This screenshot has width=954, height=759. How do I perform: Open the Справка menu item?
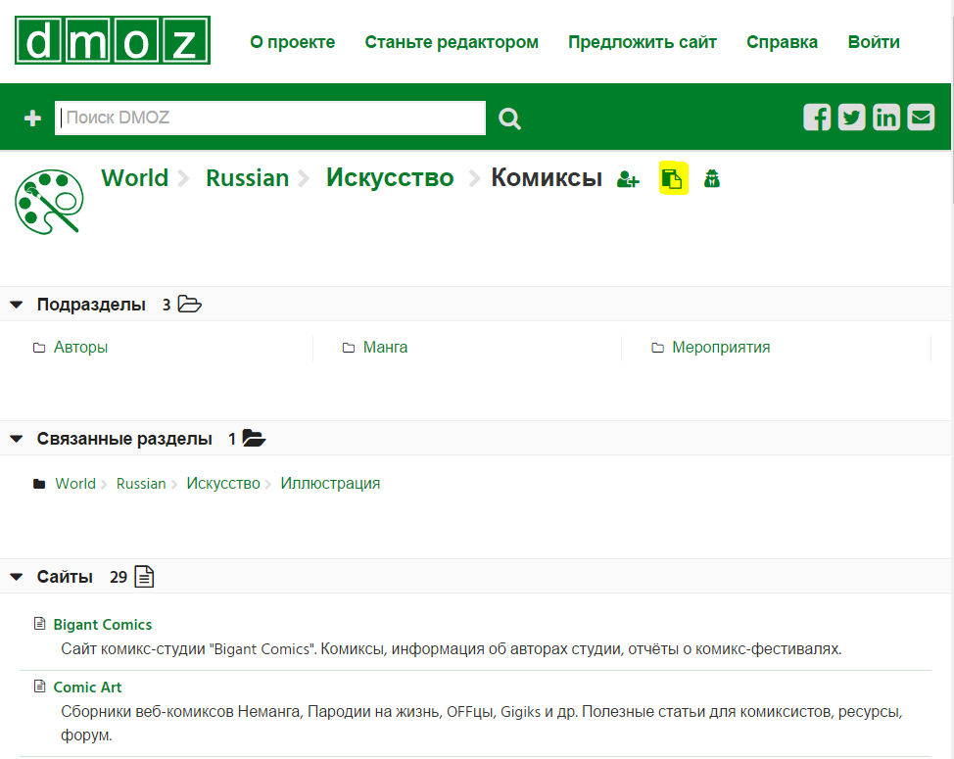pyautogui.click(x=782, y=42)
